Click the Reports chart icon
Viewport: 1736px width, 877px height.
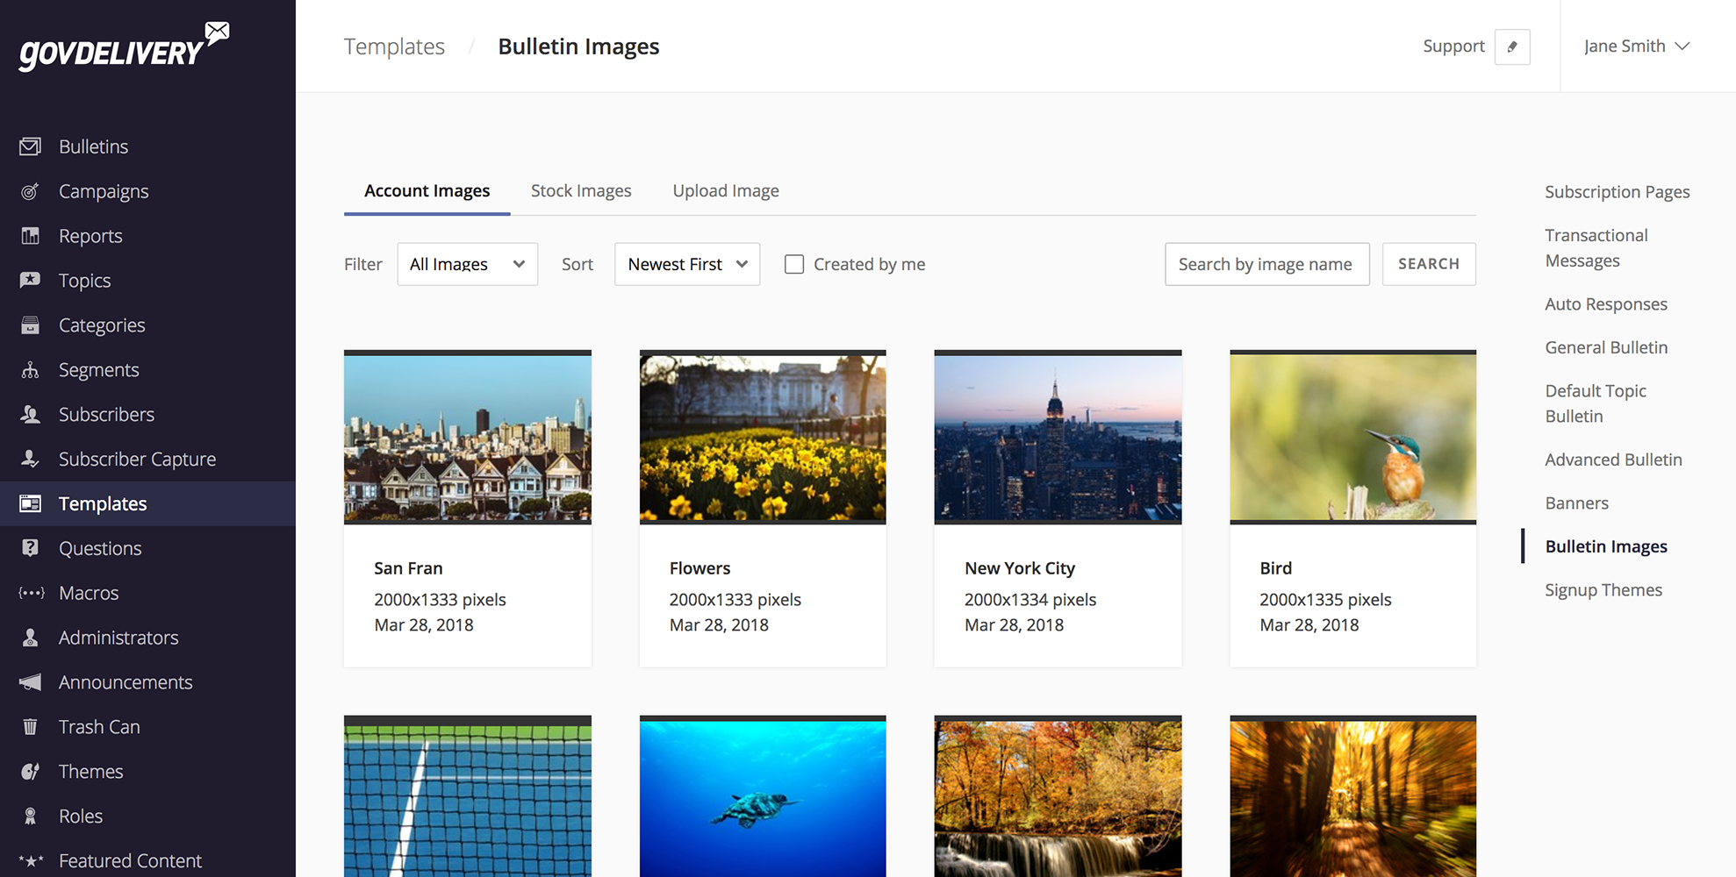click(31, 235)
